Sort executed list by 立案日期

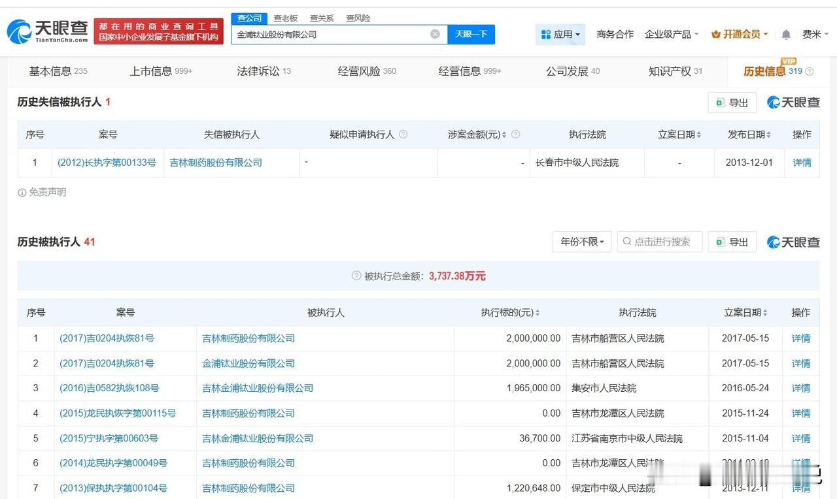[765, 313]
